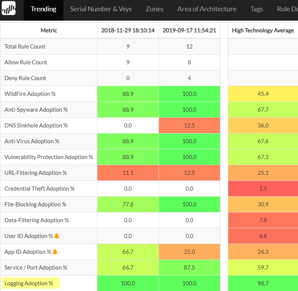Click WildFire Adoption % metric row label
Viewport: 298px width, 291px height.
(30, 94)
